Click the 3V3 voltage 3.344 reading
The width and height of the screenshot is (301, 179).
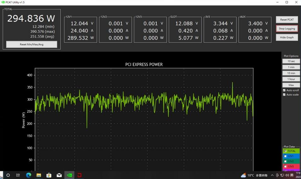click(220, 23)
